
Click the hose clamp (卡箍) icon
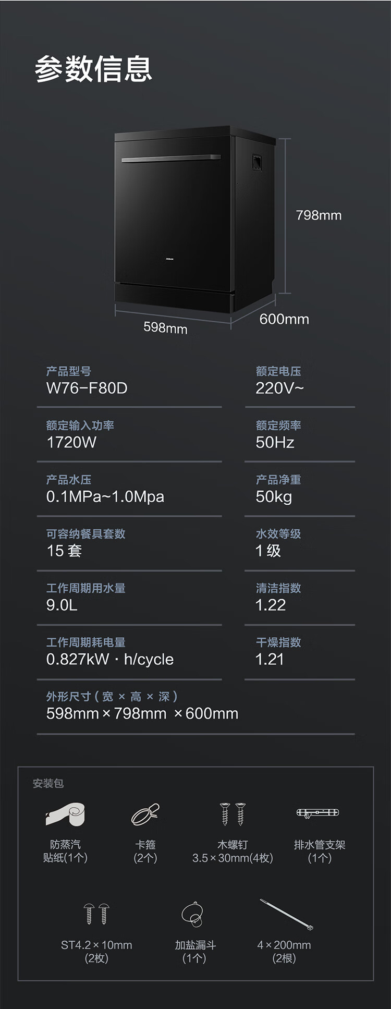(145, 814)
